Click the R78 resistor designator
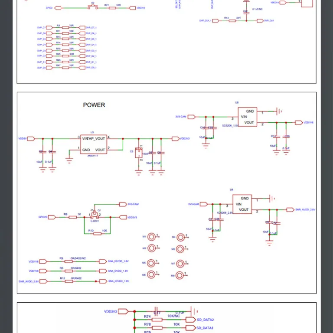333x333 pixels. click(x=147, y=324)
